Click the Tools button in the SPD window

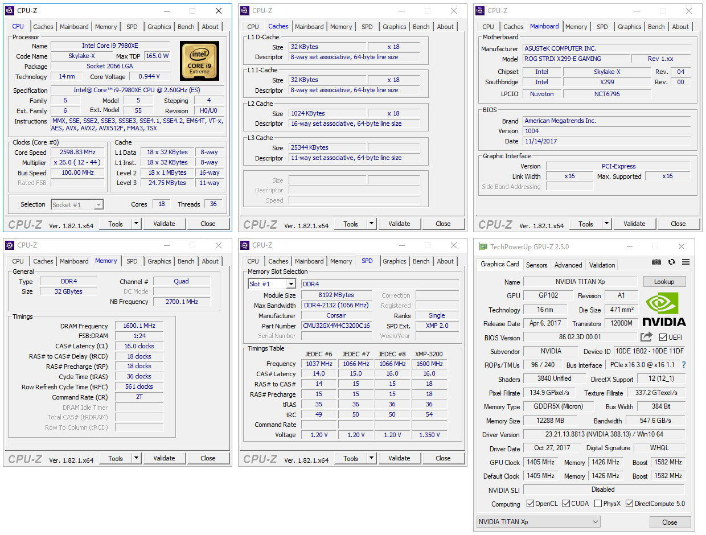coord(351,458)
